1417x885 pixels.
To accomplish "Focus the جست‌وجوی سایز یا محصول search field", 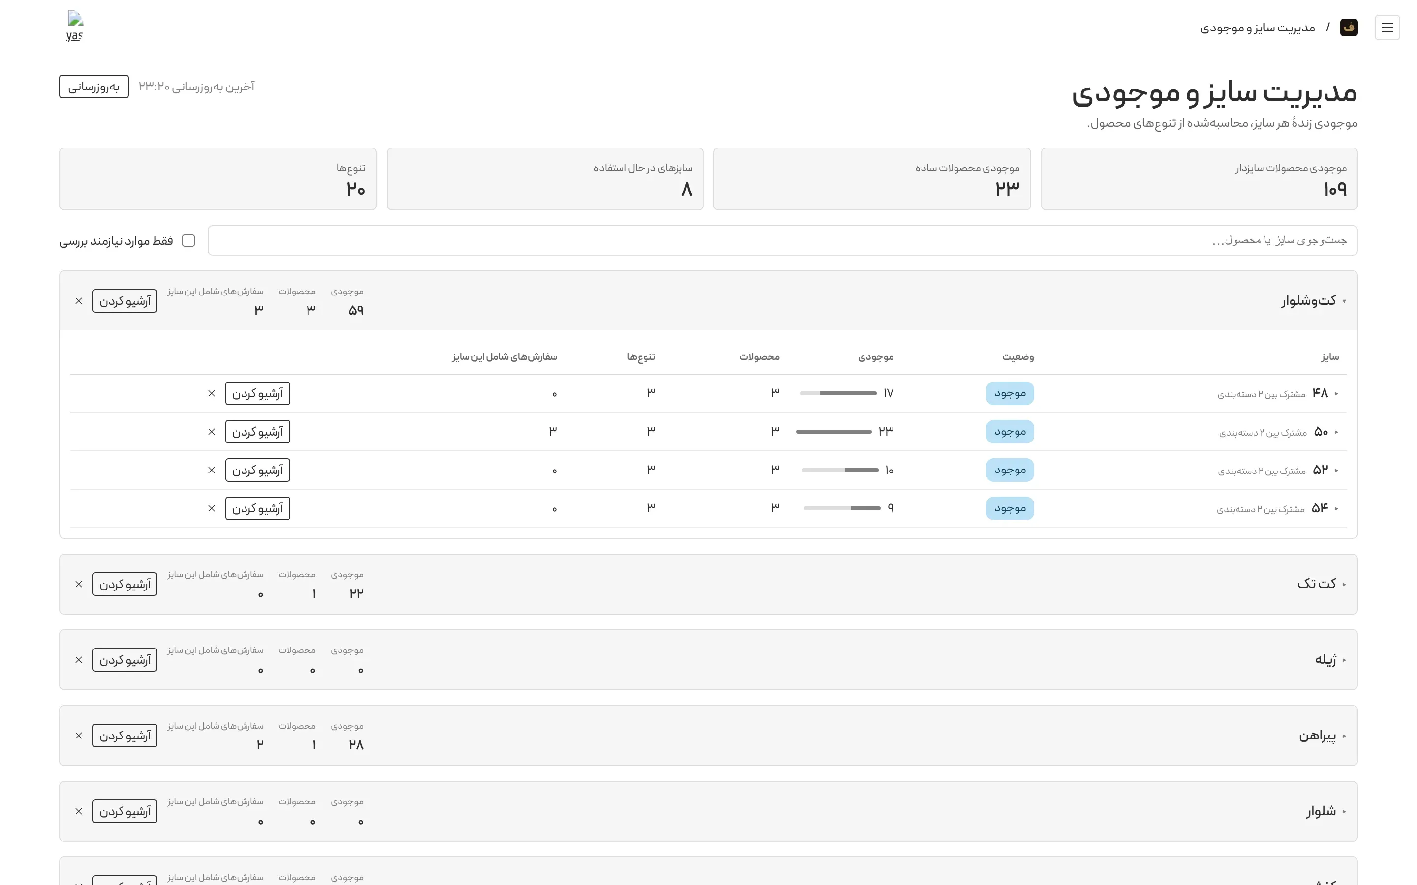I will click(x=782, y=240).
